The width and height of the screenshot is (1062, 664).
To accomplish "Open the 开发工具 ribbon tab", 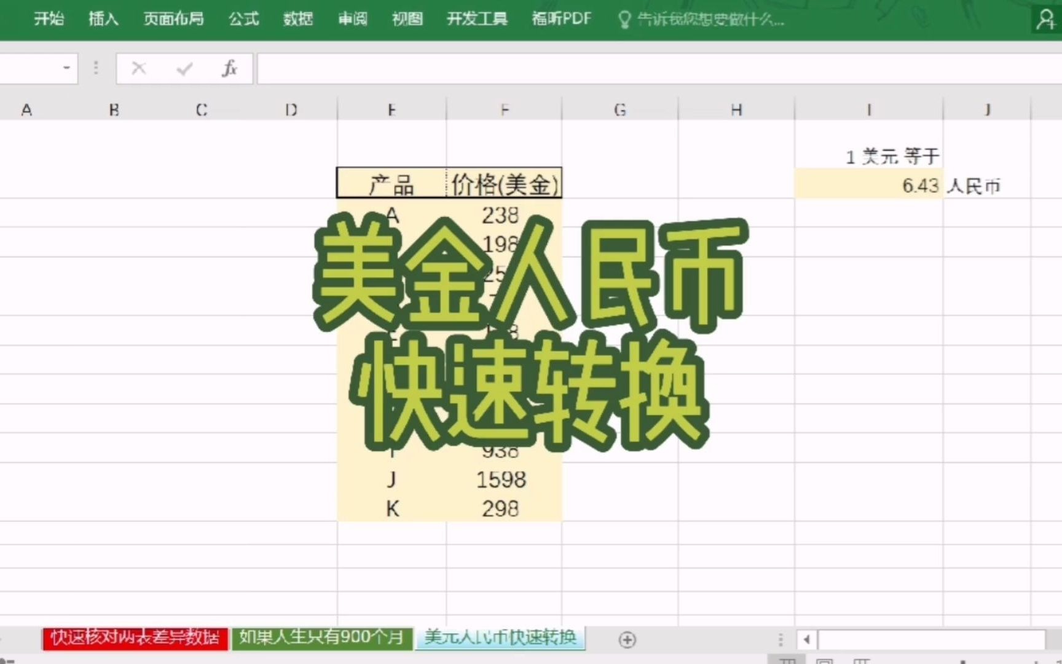I will coord(477,19).
